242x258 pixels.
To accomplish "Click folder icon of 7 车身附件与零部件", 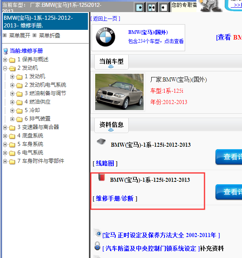I will (x=12, y=161).
